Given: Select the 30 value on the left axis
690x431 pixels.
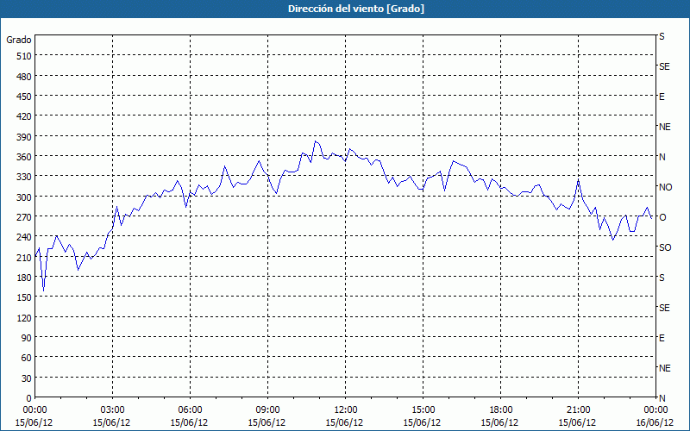Looking at the screenshot, I should tap(27, 378).
